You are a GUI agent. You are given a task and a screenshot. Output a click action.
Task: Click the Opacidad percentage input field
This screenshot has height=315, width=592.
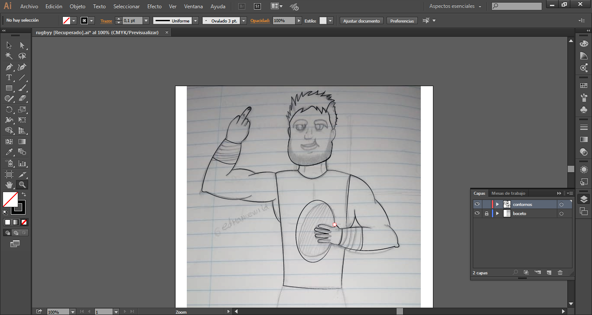pos(284,21)
